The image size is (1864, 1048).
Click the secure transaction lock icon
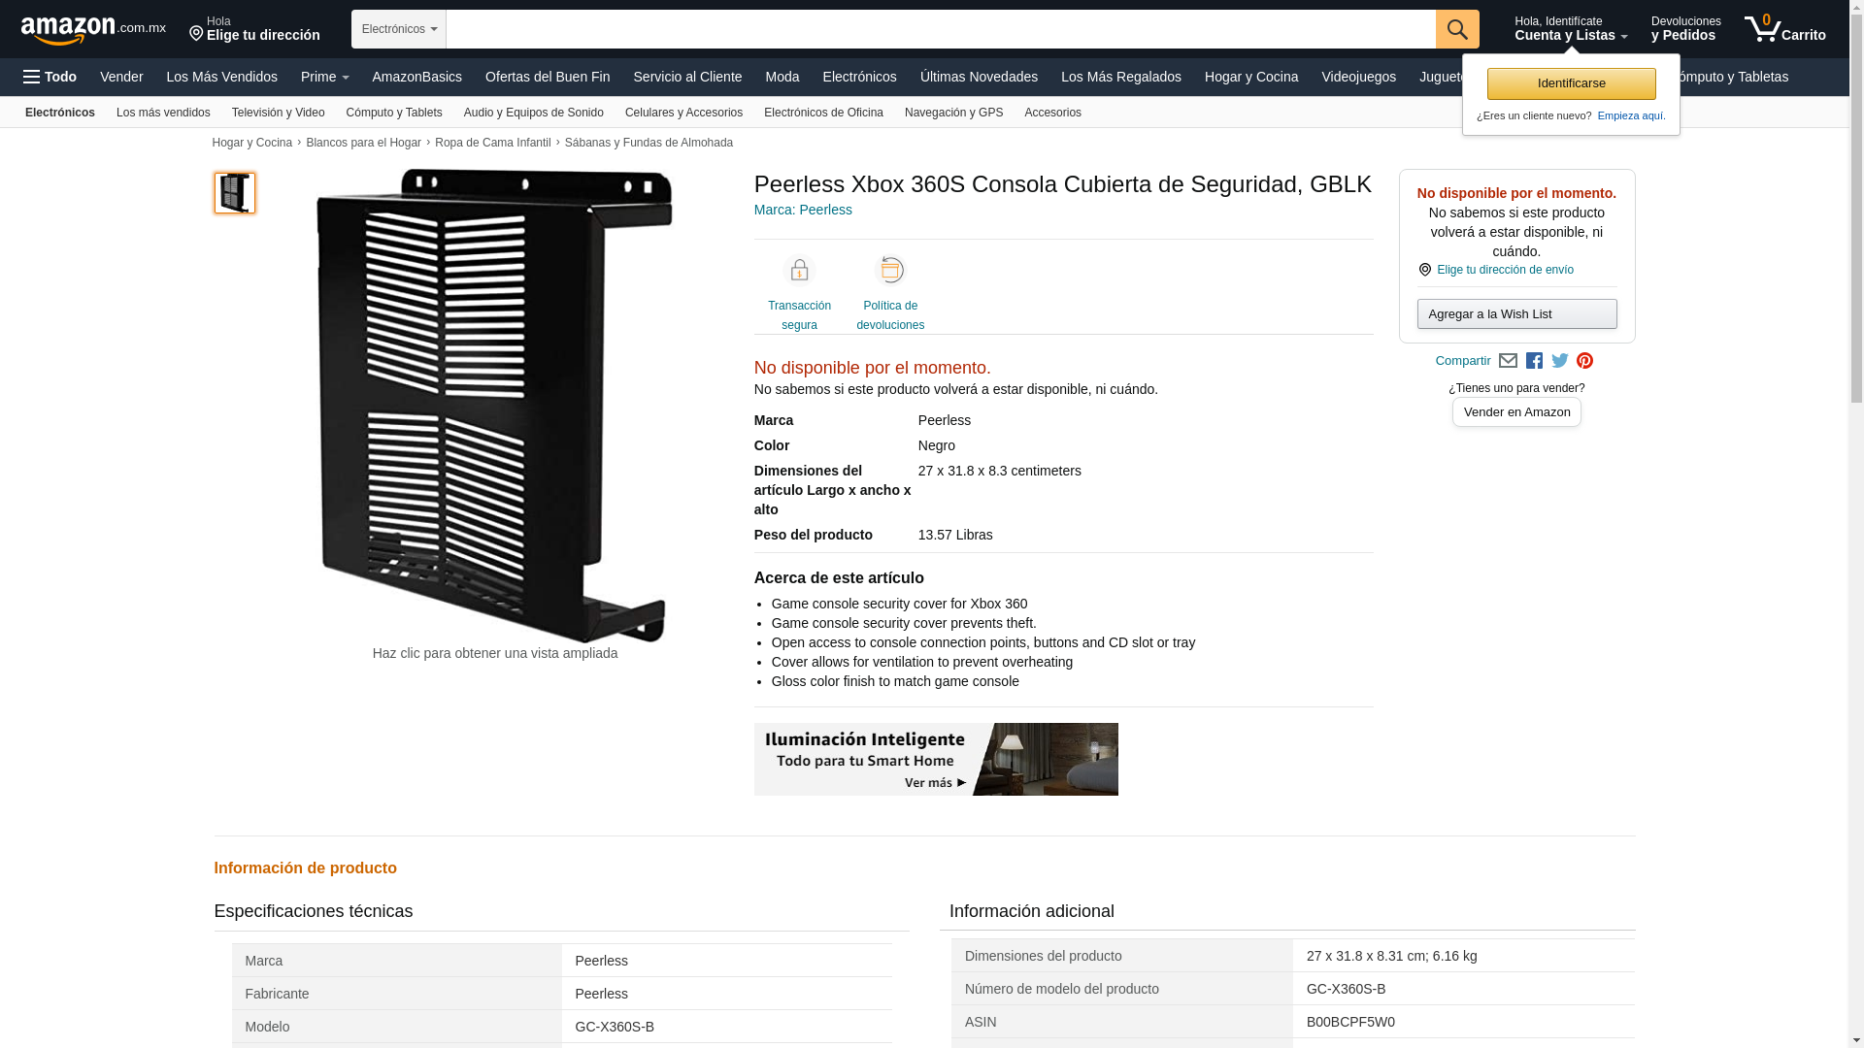[799, 271]
